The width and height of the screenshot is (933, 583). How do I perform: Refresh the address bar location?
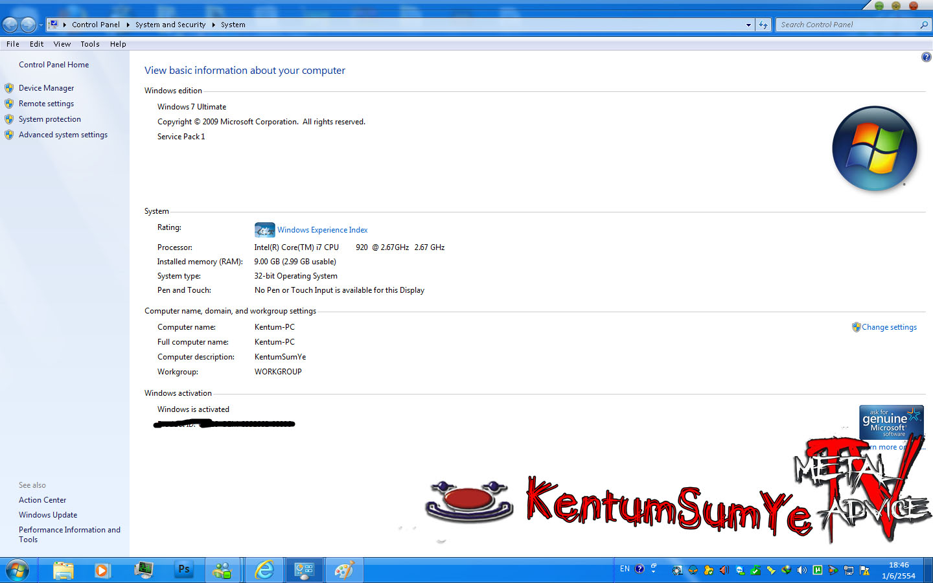(763, 25)
